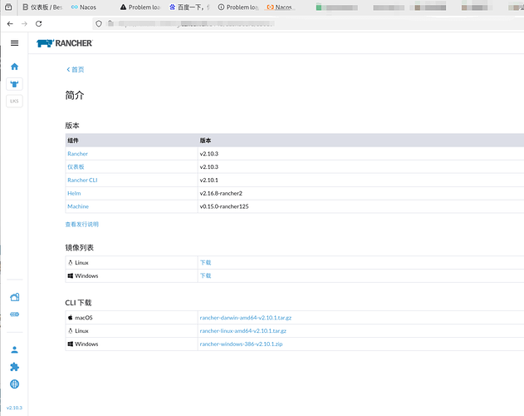Viewport: 524px width, 416px height.
Task: Select the v0.15.0-rancher125 version text
Action: pyautogui.click(x=224, y=206)
